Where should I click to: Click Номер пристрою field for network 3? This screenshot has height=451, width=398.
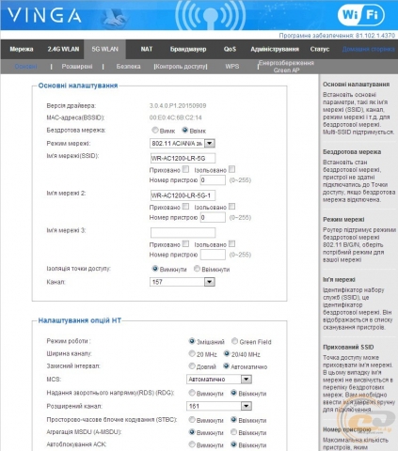[213, 255]
